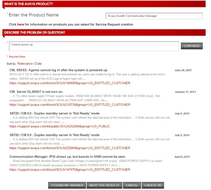
Task: Click the I FOUND MY ANSWER button
Action: point(67,185)
